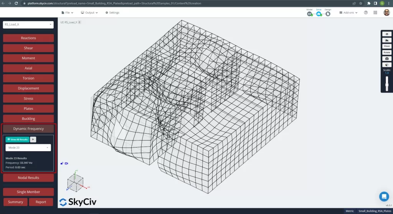Toggle visibility settings eye button
This screenshot has width=393, height=214.
pyautogui.click(x=387, y=34)
